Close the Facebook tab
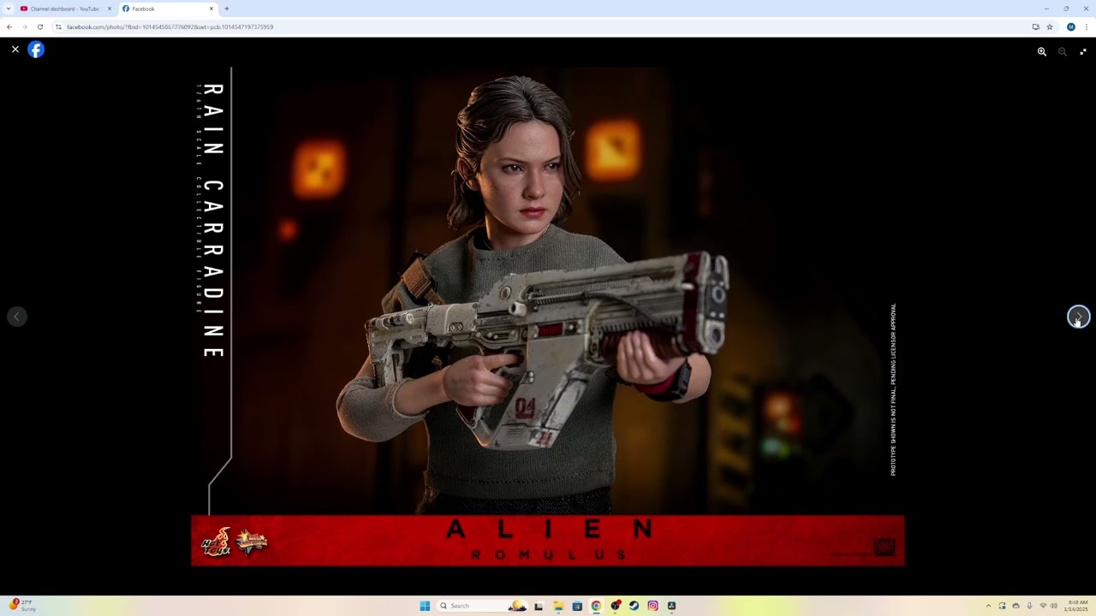 tap(211, 9)
